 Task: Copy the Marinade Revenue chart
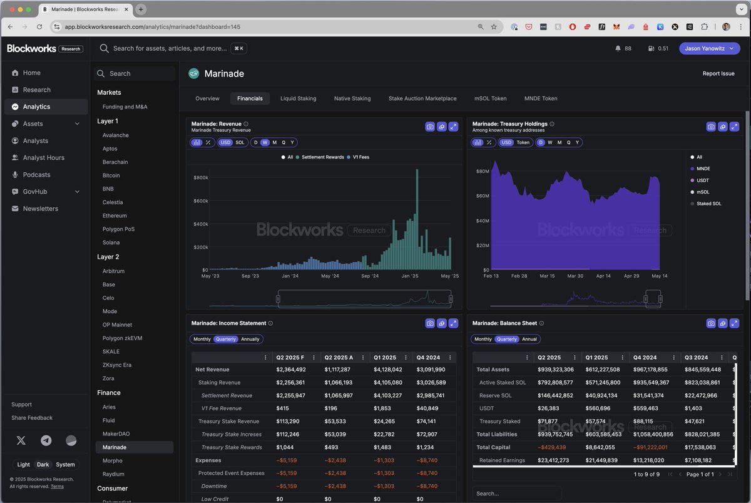coord(442,127)
